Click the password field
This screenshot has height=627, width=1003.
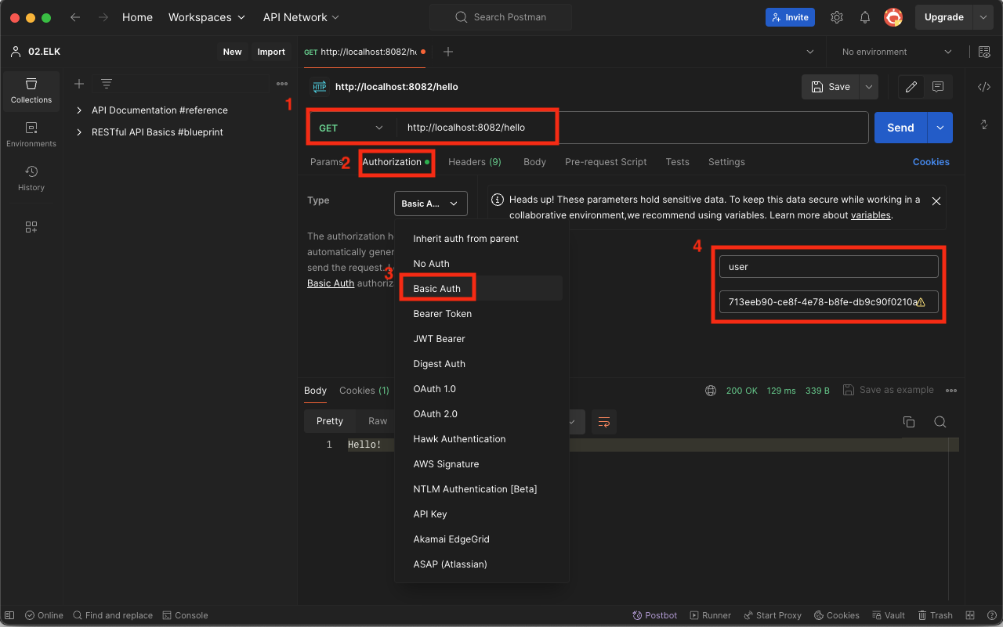(x=829, y=302)
